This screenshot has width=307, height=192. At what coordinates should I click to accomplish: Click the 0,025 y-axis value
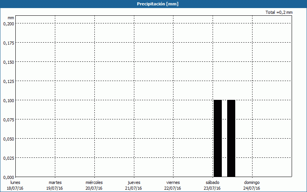(8, 158)
